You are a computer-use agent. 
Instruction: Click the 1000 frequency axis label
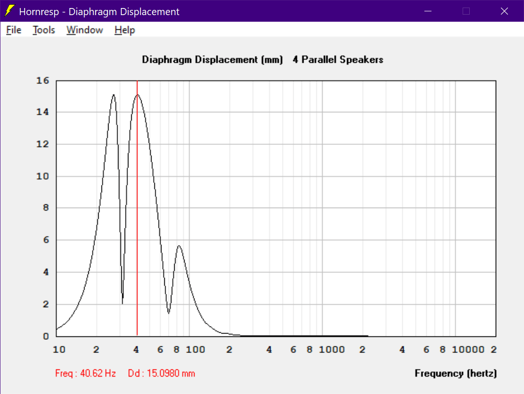(x=331, y=350)
